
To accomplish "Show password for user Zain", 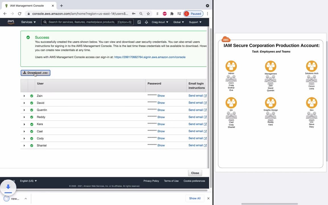I will click(x=161, y=96).
